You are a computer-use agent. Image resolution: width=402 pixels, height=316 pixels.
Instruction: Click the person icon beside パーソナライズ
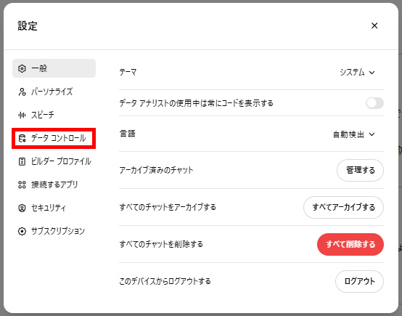click(x=22, y=92)
